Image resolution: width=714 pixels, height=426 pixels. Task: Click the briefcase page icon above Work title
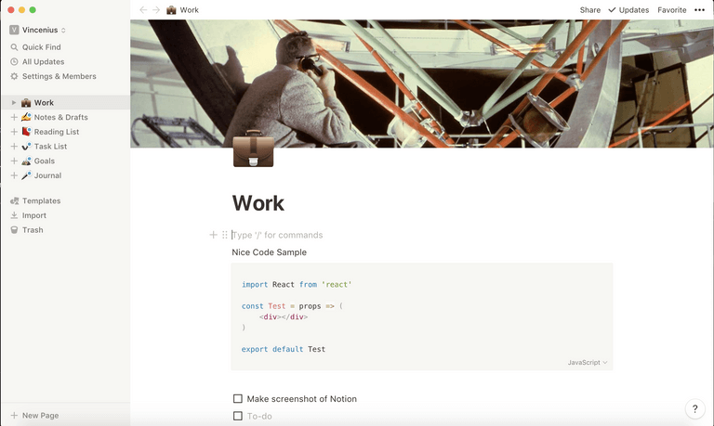[253, 148]
